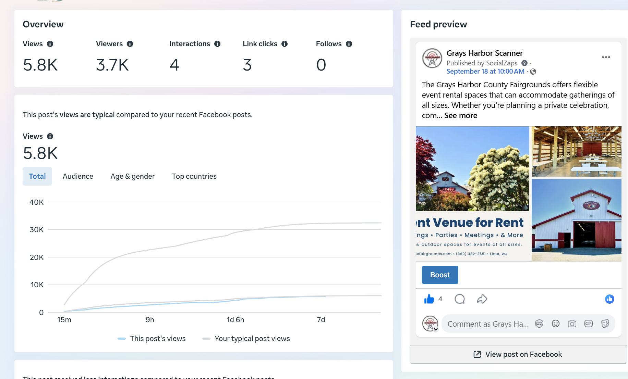
Task: Attach a photo using the camera icon
Action: pyautogui.click(x=572, y=324)
